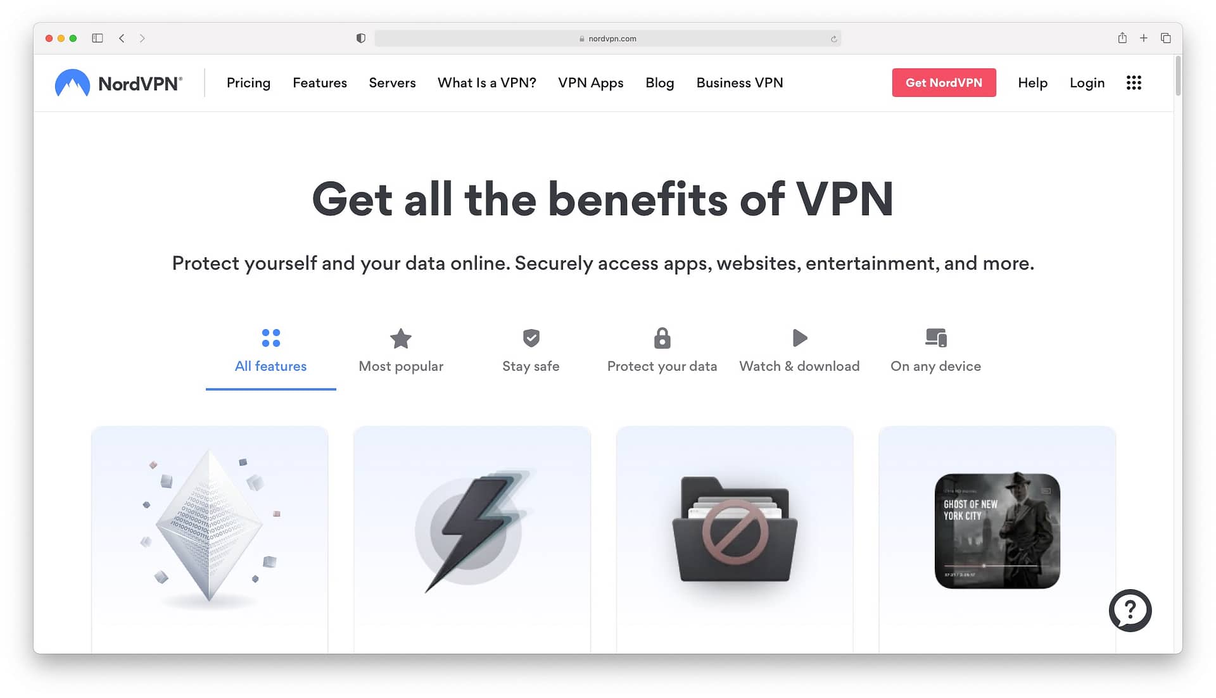Open a new tab with the plus icon
Viewport: 1216px width, 698px height.
point(1144,38)
